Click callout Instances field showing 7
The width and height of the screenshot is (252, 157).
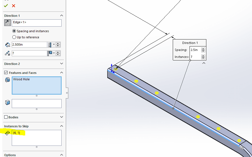(x=195, y=57)
